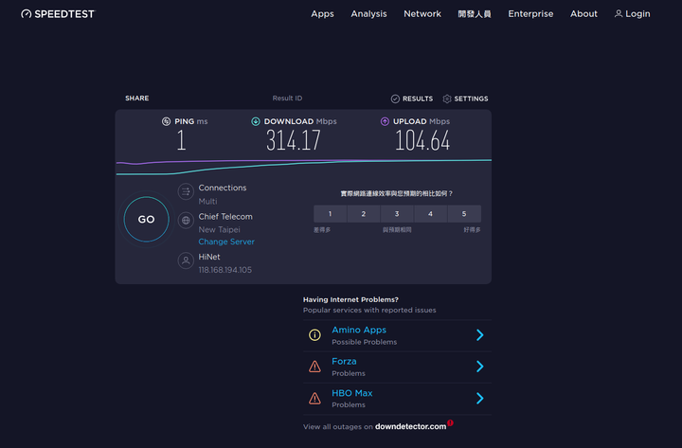The height and width of the screenshot is (448, 682).
Task: Open the Analysis menu
Action: click(368, 14)
